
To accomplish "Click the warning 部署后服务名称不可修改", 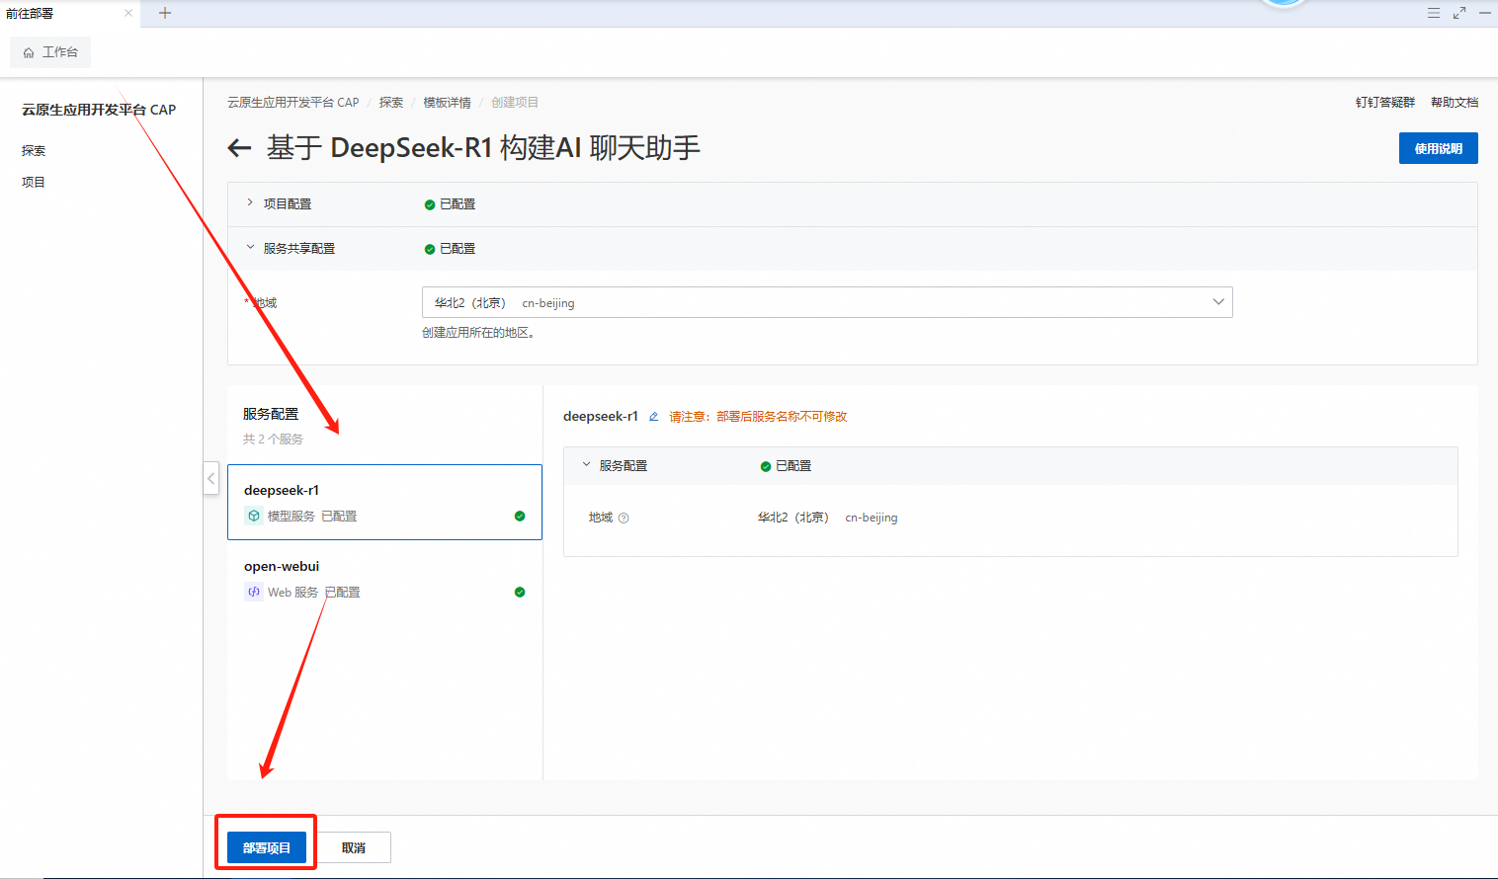I will [x=782, y=417].
